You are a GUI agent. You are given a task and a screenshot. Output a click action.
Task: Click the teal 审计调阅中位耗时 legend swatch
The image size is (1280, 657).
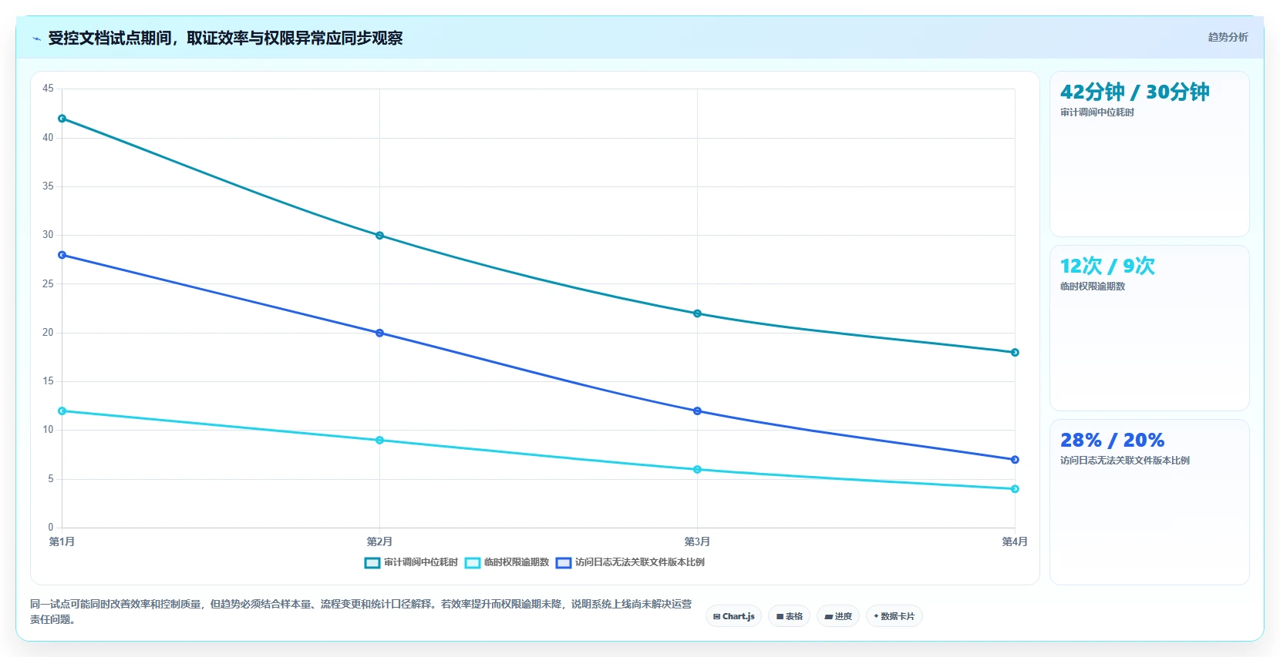pyautogui.click(x=372, y=563)
